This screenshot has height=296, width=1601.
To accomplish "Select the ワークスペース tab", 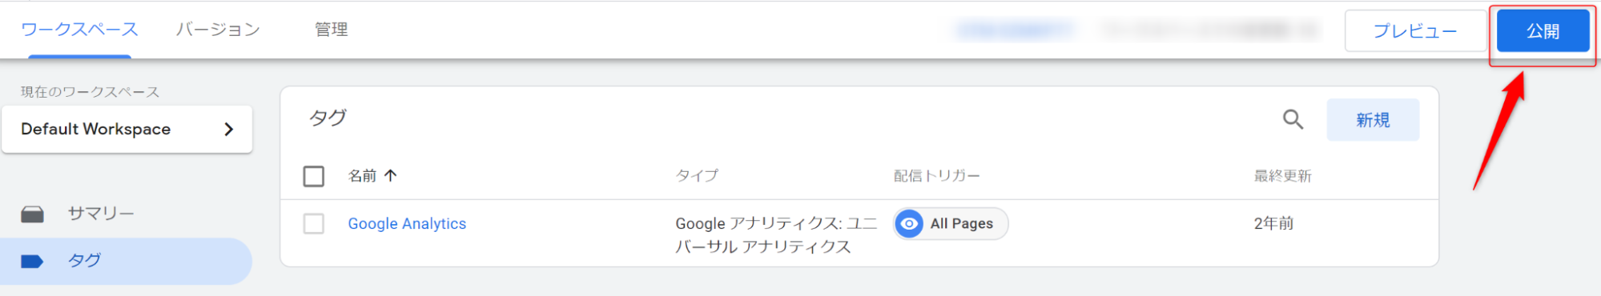I will point(79,30).
